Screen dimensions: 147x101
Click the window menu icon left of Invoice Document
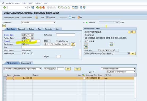(3, 3)
